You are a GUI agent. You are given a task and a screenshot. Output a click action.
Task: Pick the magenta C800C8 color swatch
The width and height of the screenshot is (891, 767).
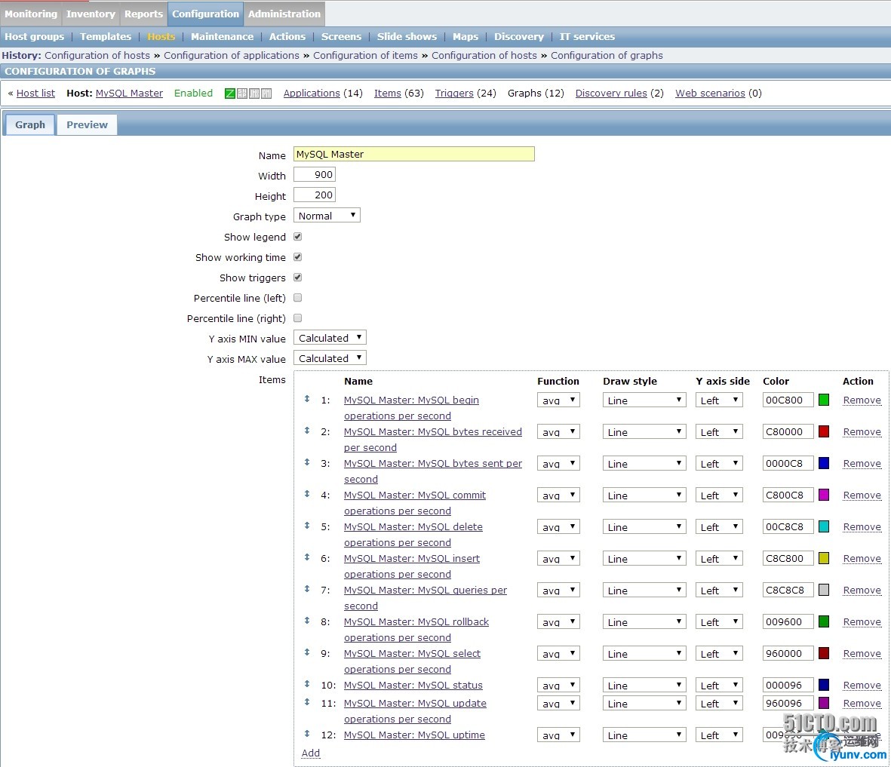[823, 495]
